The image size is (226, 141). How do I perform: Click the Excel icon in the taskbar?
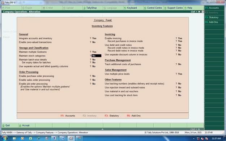(x=31, y=138)
